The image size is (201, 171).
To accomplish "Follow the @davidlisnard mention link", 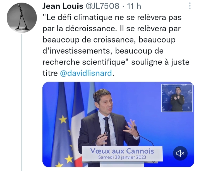I will pos(86,73).
